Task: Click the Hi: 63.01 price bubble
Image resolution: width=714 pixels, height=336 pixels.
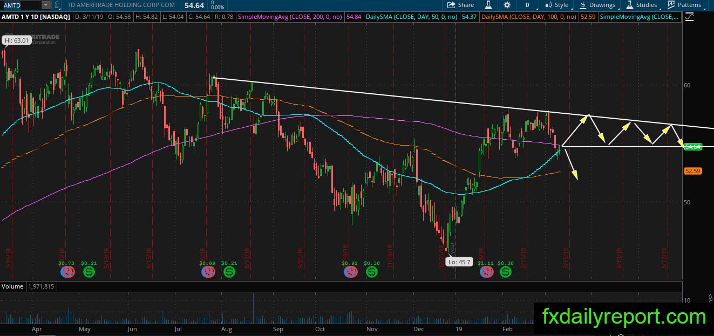Action: point(16,40)
